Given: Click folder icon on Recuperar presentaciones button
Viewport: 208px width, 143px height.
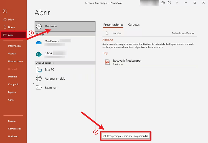Looking at the screenshot, I should [x=104, y=136].
